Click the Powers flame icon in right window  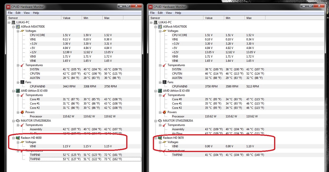[165, 112]
